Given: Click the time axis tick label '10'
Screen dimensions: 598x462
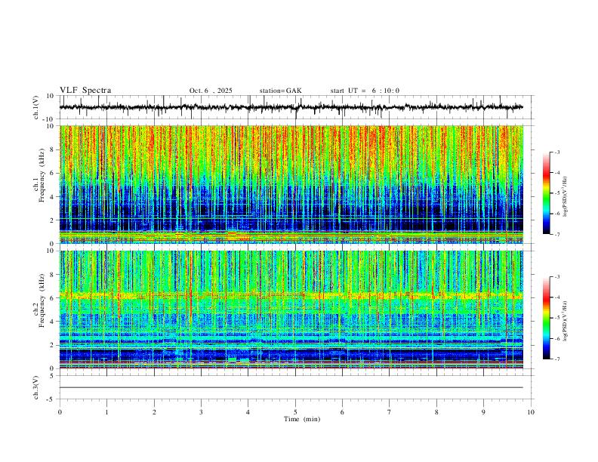Looking at the screenshot, I should [531, 412].
